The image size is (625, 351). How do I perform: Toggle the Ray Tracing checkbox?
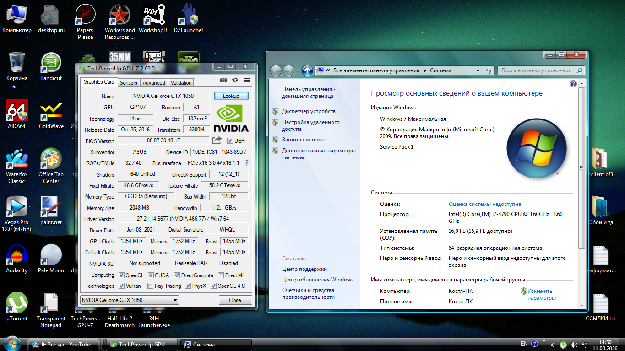tap(151, 286)
